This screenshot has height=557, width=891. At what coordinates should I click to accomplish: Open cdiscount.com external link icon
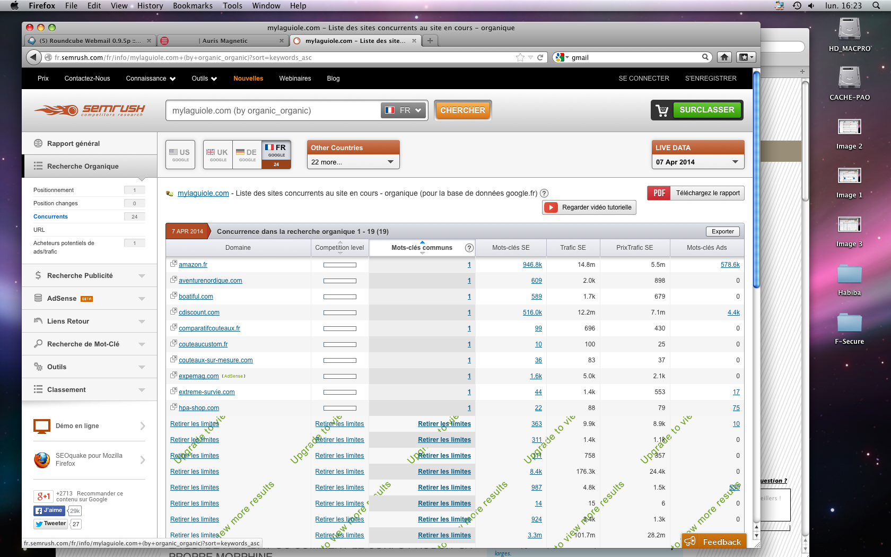point(173,311)
